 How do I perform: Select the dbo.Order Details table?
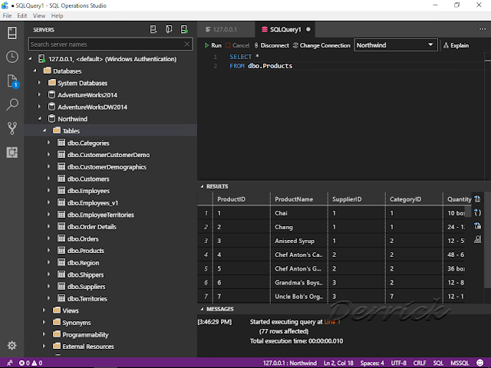pos(92,227)
